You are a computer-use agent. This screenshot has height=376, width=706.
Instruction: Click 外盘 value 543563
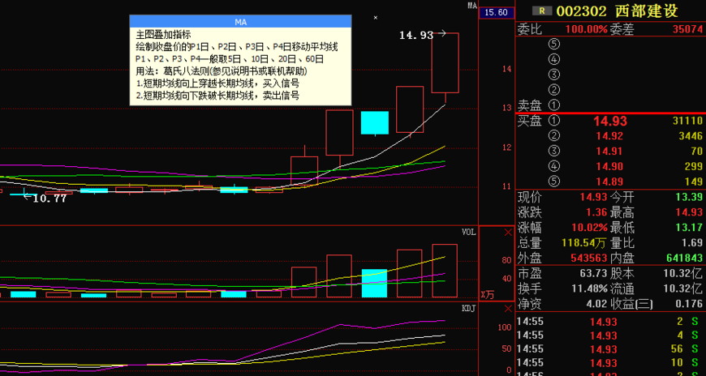(x=589, y=258)
